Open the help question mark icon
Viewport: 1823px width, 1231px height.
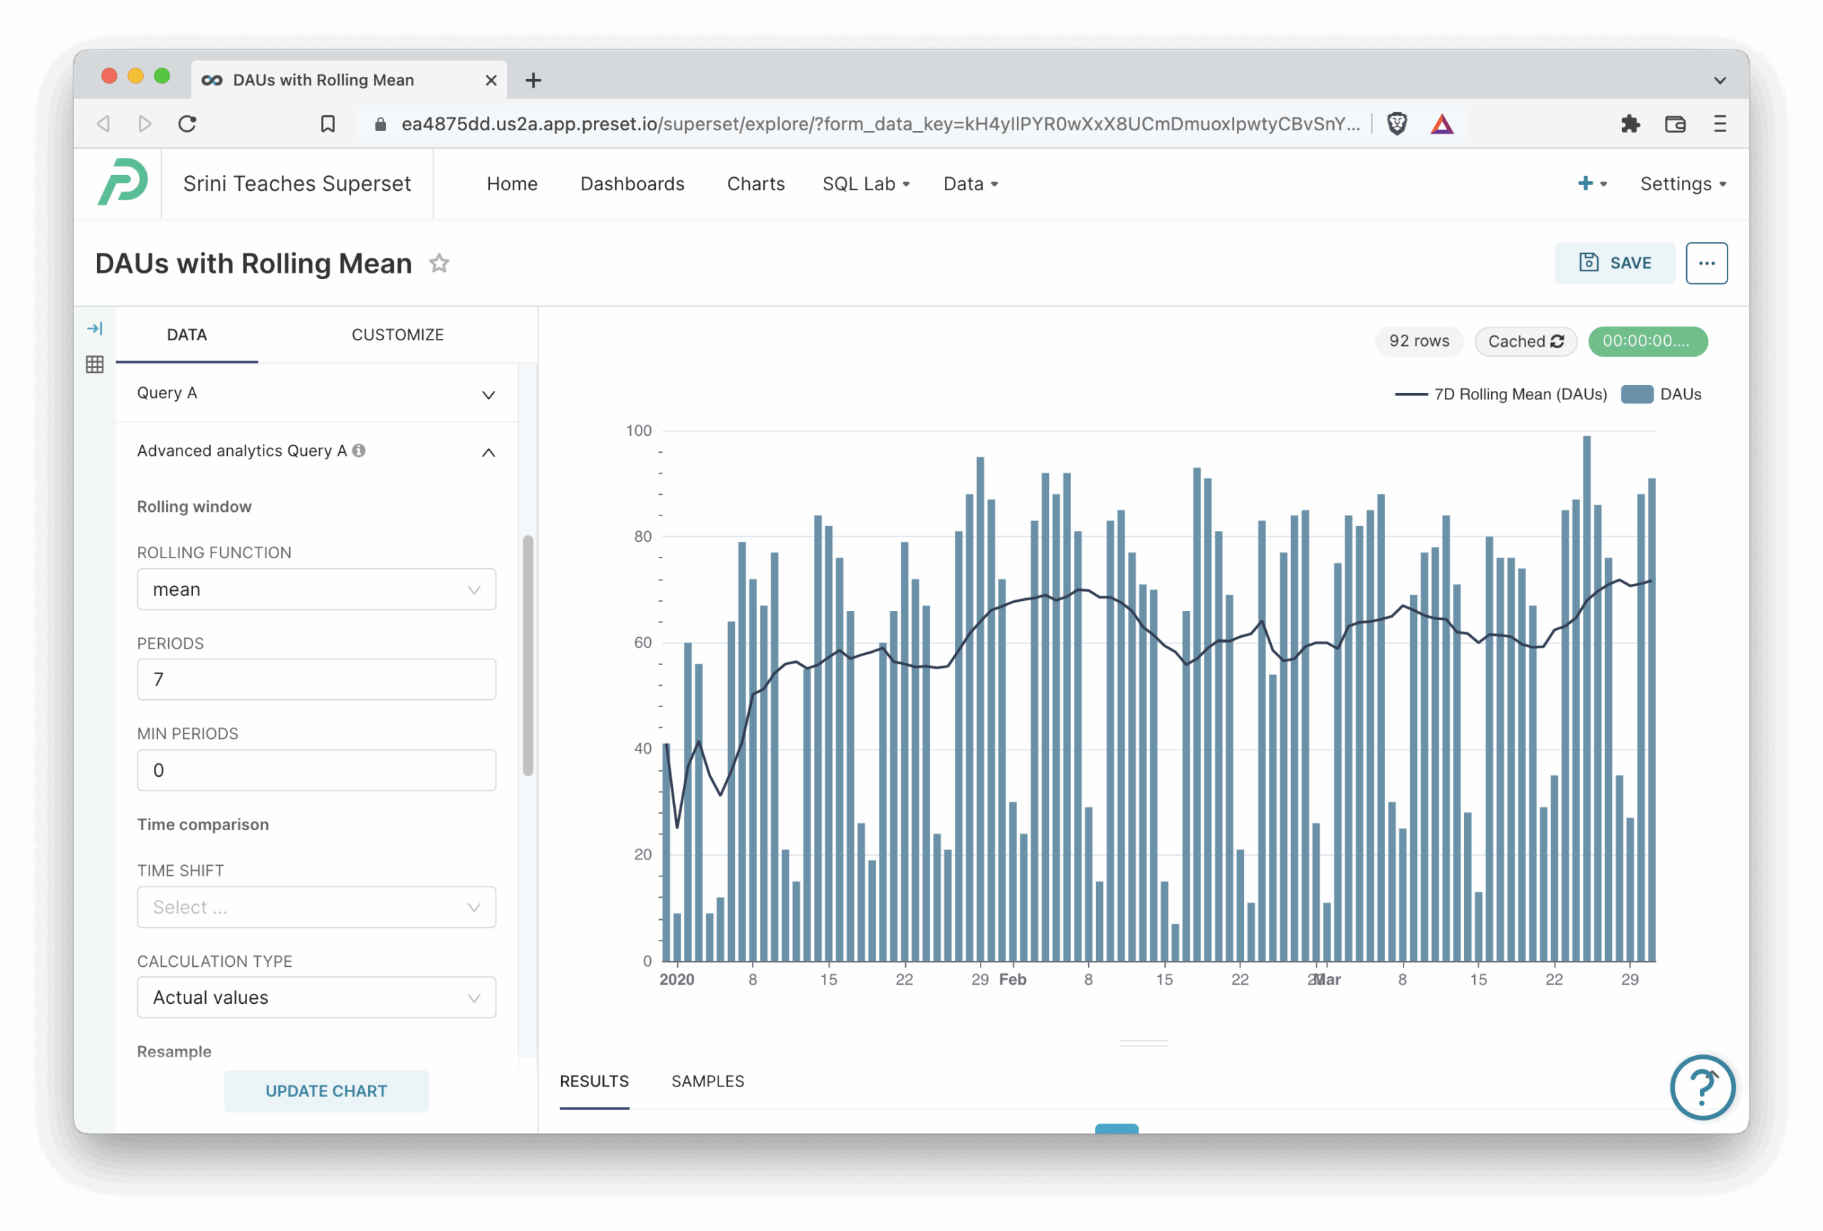click(x=1702, y=1087)
